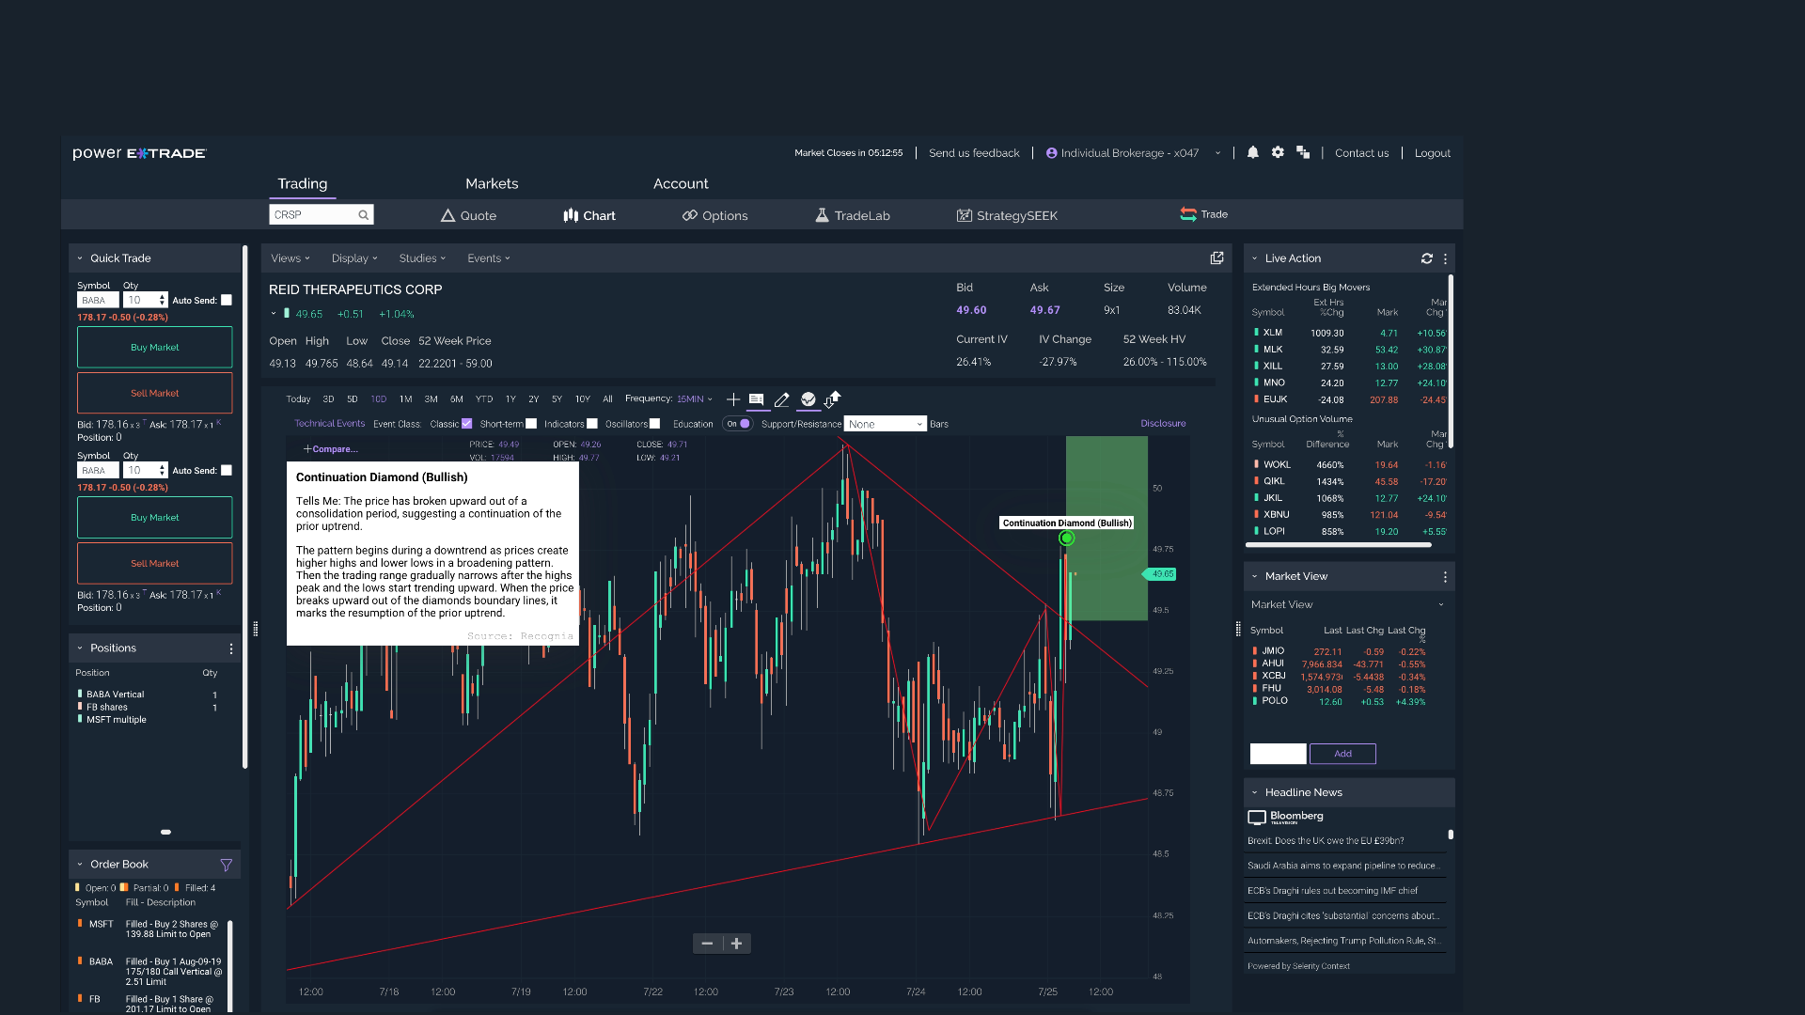The image size is (1805, 1015).
Task: Open TradeLab from the navigation bar
Action: click(x=822, y=215)
